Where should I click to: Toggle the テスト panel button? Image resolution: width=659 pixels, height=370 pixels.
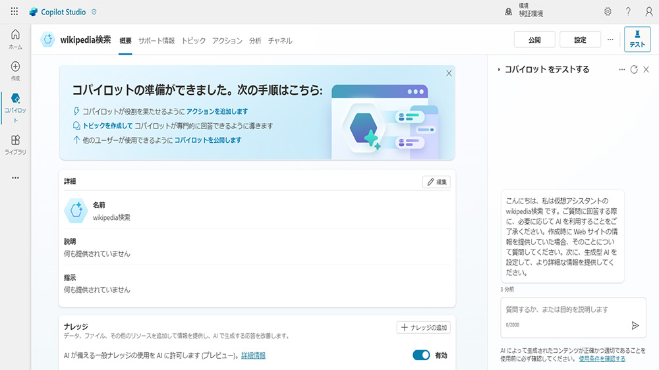click(637, 39)
